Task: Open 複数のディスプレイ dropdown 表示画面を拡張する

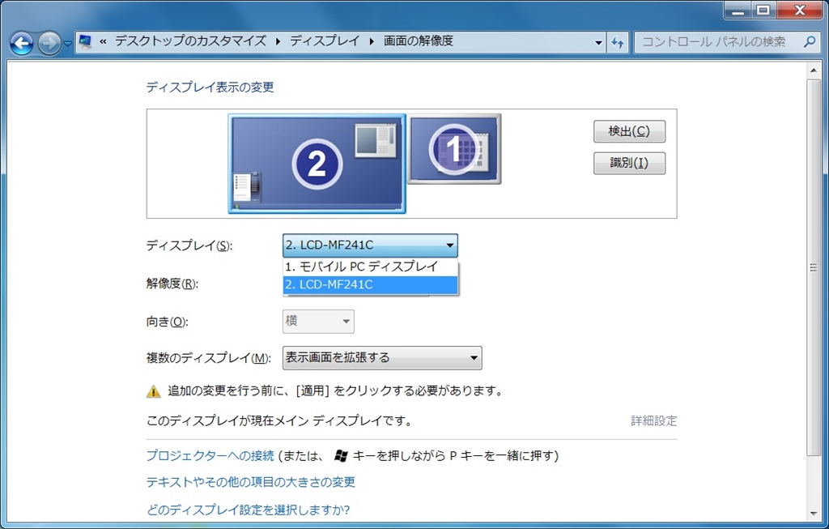Action: (382, 358)
